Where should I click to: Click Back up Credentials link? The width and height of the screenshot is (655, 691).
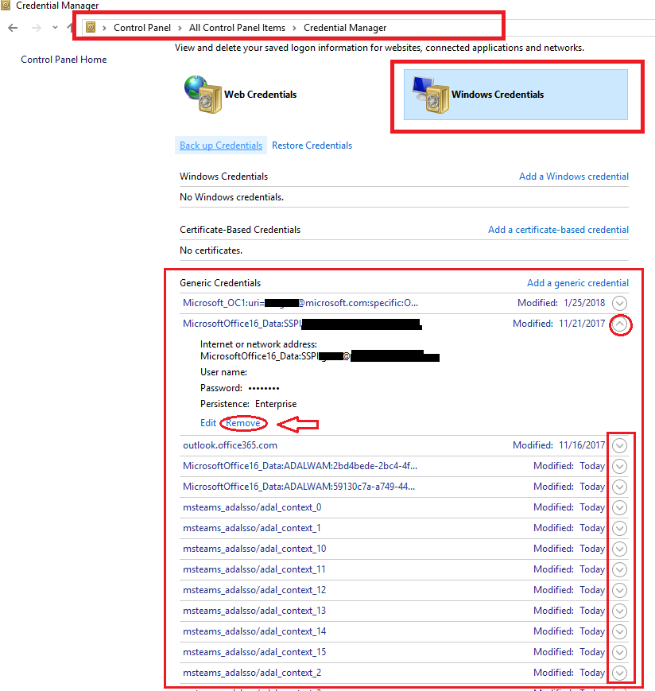click(221, 146)
